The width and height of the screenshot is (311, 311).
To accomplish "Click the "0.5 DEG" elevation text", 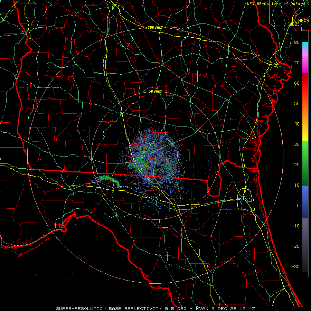I will [176, 309].
